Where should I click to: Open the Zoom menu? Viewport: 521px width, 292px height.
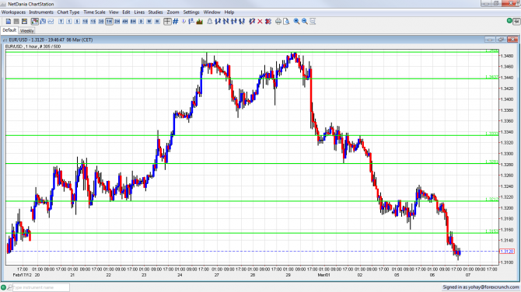(x=173, y=12)
